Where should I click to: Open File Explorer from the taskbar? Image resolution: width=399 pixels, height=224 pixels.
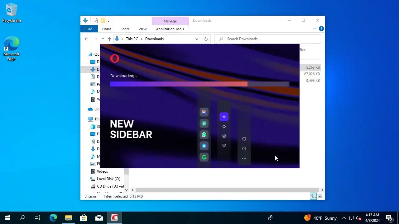69,218
